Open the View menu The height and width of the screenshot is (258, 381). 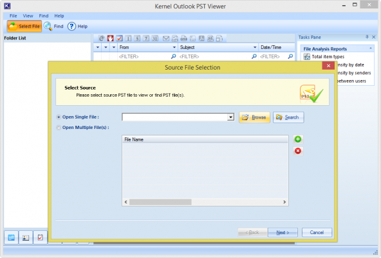tap(28, 16)
